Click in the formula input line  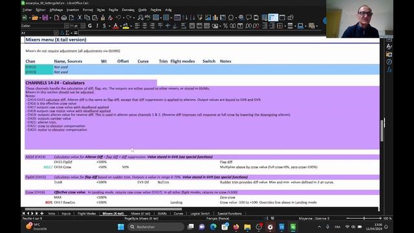(202, 33)
